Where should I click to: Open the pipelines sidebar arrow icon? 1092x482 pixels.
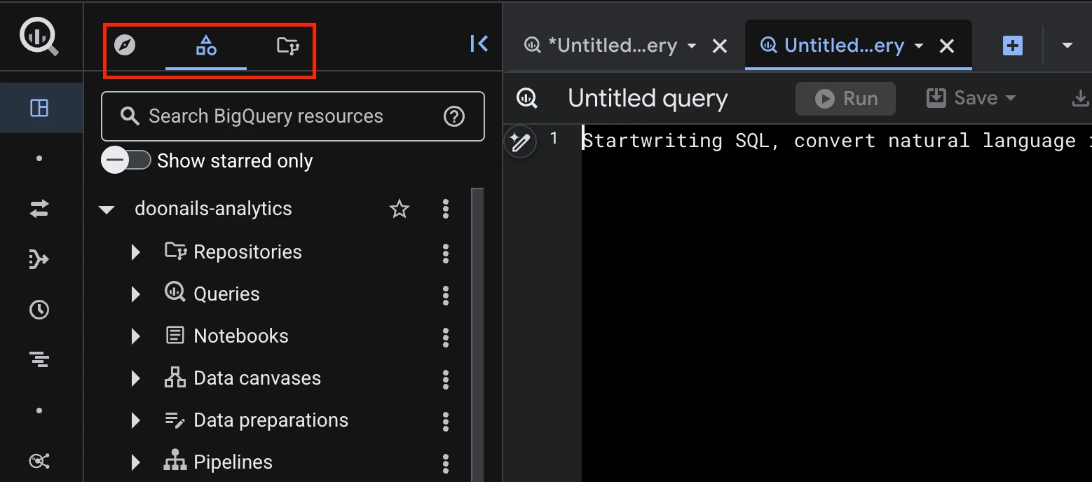pyautogui.click(x=39, y=259)
